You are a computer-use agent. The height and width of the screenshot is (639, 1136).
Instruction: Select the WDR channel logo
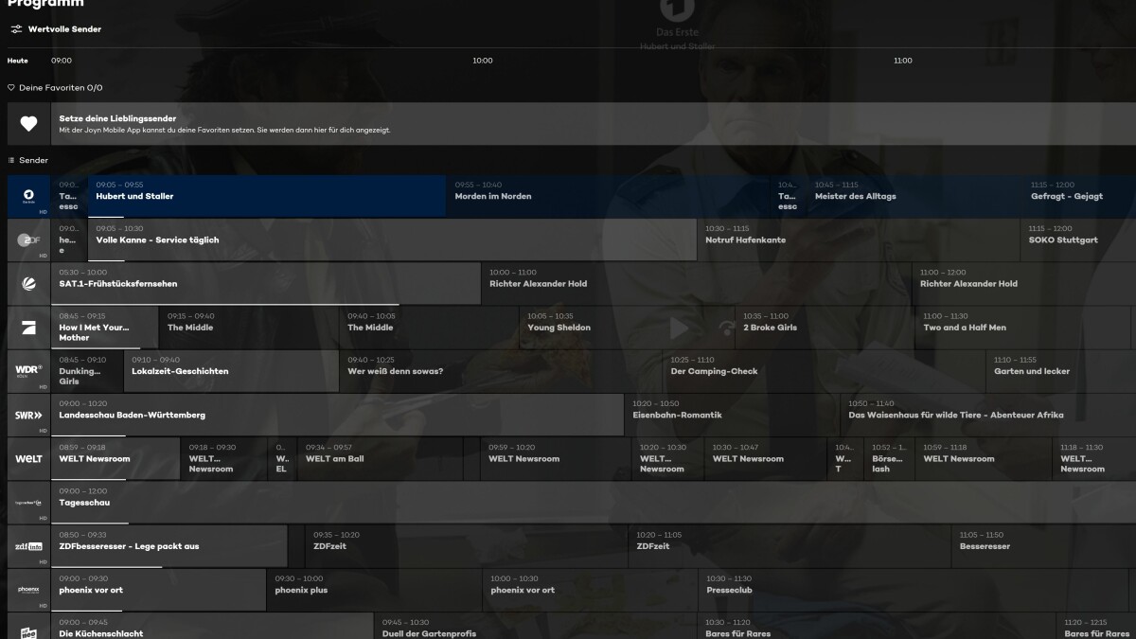[x=28, y=371]
